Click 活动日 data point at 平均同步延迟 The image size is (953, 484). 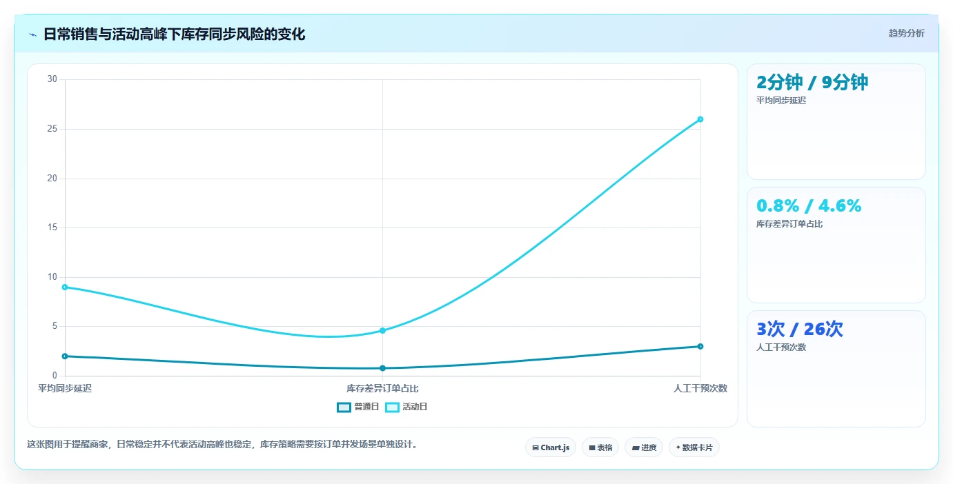[x=65, y=287]
